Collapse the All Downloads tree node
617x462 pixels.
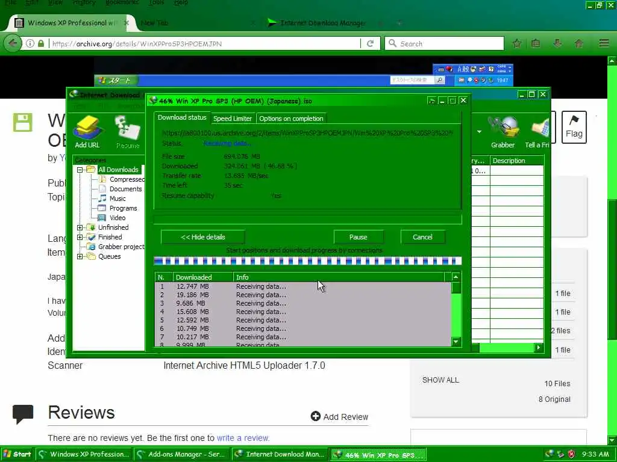tap(80, 170)
